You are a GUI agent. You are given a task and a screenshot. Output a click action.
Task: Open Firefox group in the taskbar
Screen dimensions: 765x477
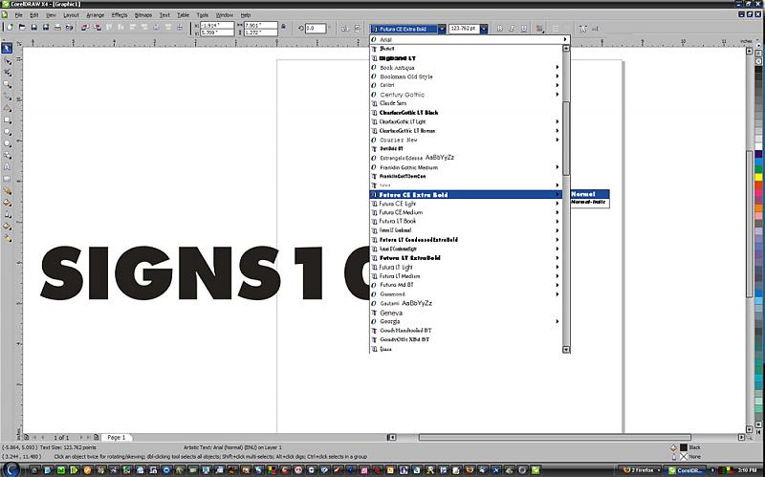tap(642, 470)
